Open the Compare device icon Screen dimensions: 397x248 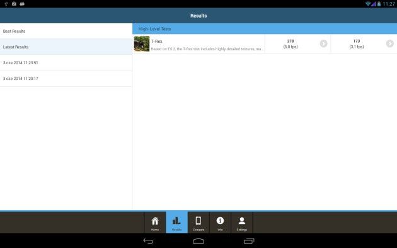198,221
